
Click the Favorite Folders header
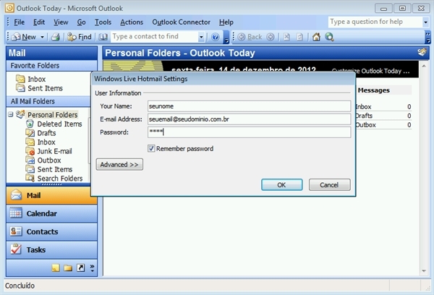(52, 66)
